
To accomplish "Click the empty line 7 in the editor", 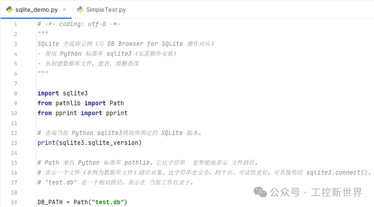I will coord(135,83).
